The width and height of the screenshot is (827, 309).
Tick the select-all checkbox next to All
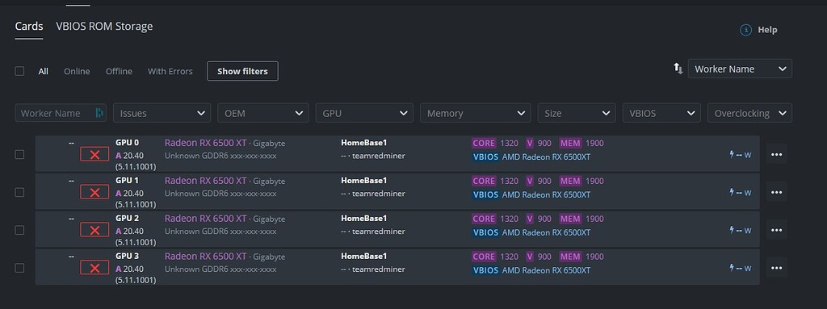19,71
